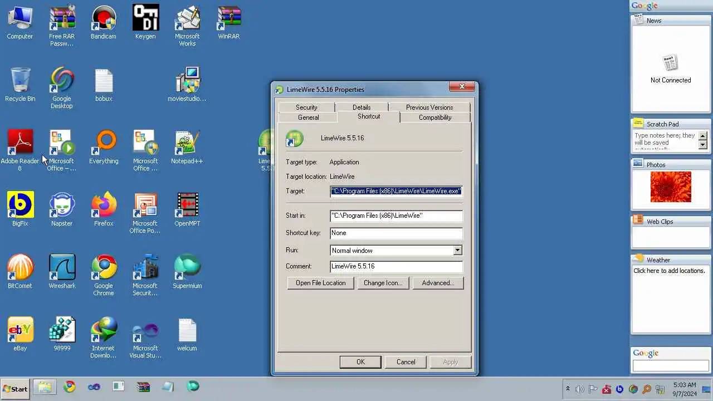
Task: Select the Recycle Bin icon
Action: [20, 86]
